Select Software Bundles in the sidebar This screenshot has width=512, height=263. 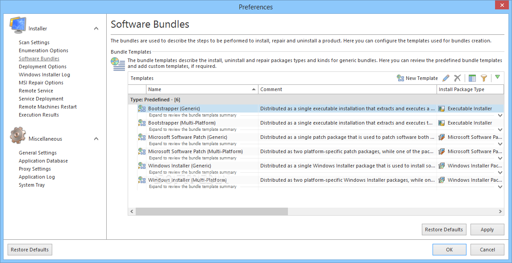[39, 58]
